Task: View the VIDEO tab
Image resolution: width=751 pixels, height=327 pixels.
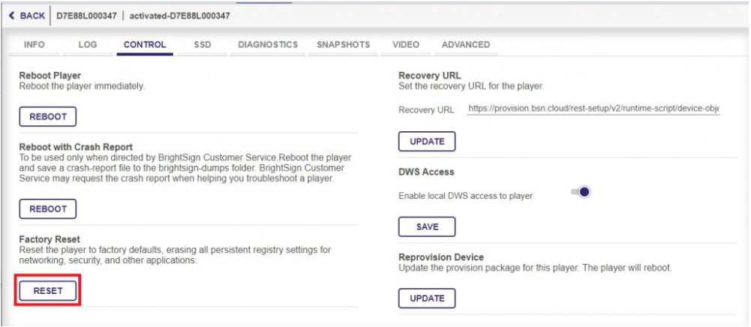Action: click(406, 44)
